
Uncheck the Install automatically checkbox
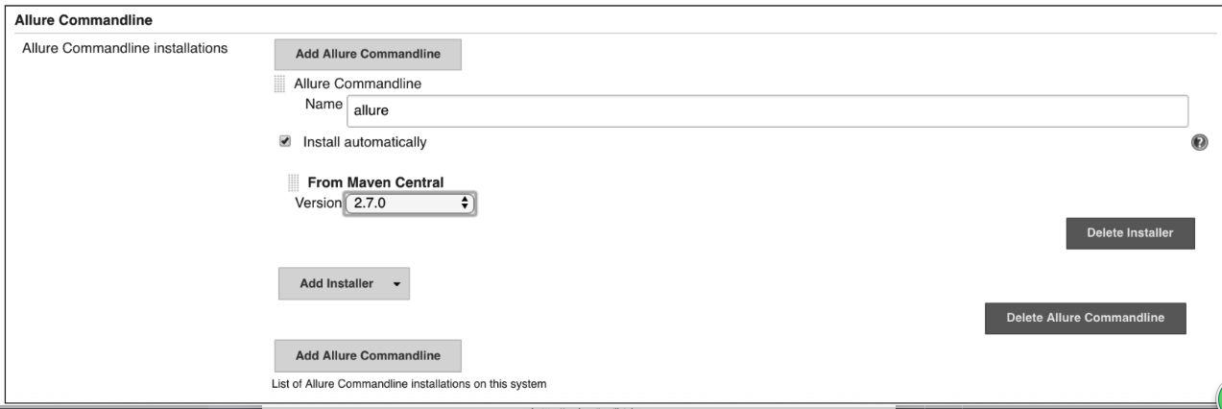point(284,142)
